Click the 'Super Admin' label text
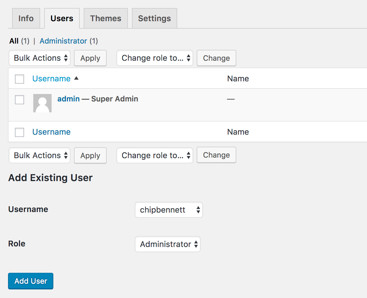The height and width of the screenshot is (298, 367). 115,99
